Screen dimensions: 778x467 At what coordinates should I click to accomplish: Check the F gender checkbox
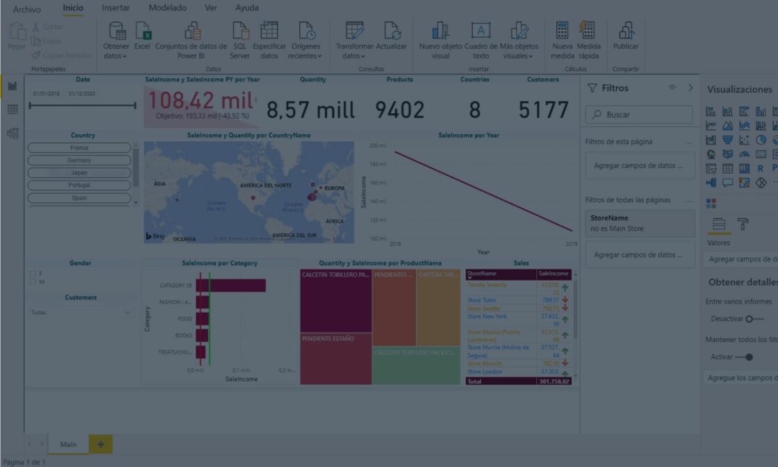pos(31,272)
